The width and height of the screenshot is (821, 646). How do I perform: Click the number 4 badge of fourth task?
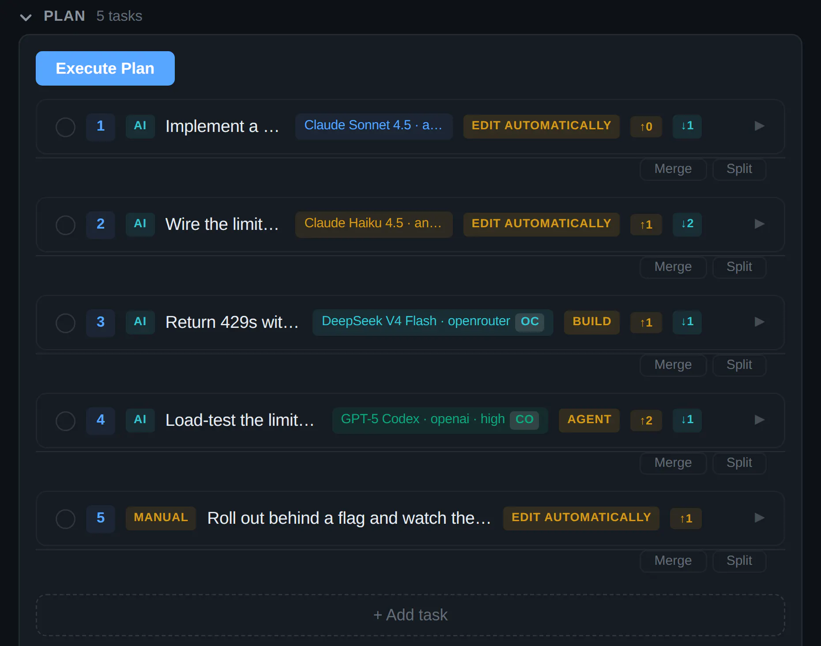pyautogui.click(x=101, y=421)
